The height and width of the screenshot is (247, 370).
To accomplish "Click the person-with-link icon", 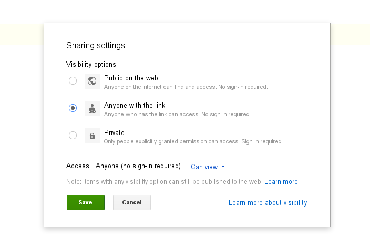I will click(92, 108).
